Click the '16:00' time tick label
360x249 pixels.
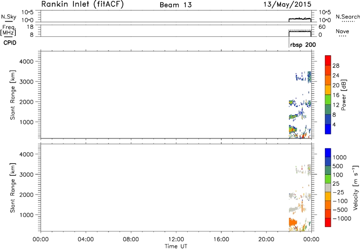221,240
